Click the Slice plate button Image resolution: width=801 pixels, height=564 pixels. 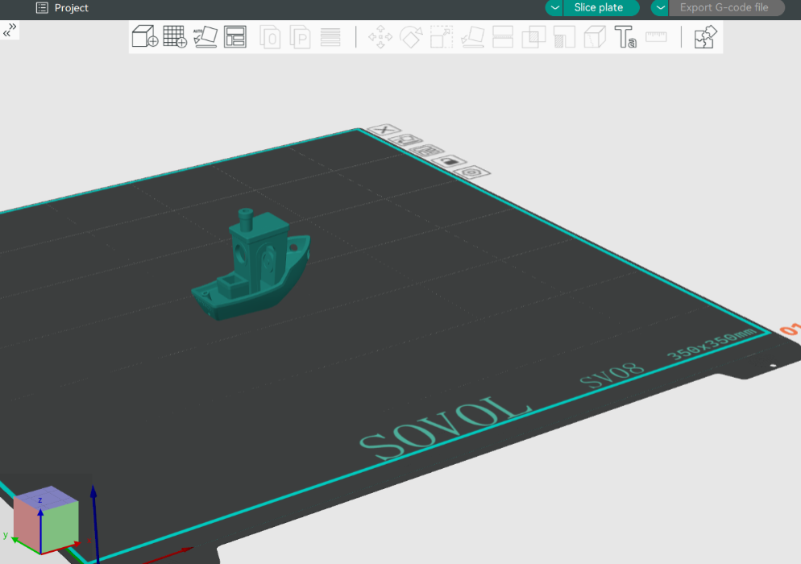599,8
